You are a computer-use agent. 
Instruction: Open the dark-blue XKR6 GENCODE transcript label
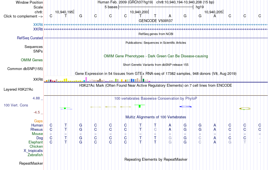coord(38,29)
